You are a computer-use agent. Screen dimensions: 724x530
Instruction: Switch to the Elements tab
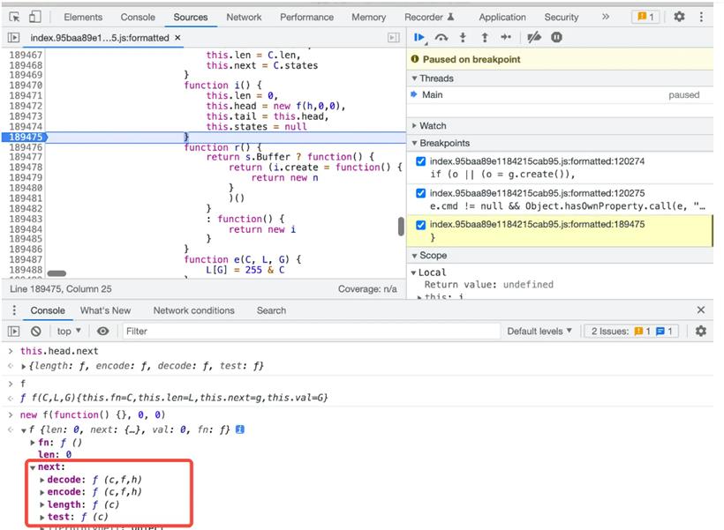83,18
